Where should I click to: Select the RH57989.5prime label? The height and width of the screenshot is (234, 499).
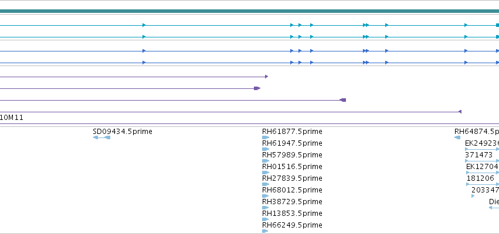pos(292,155)
